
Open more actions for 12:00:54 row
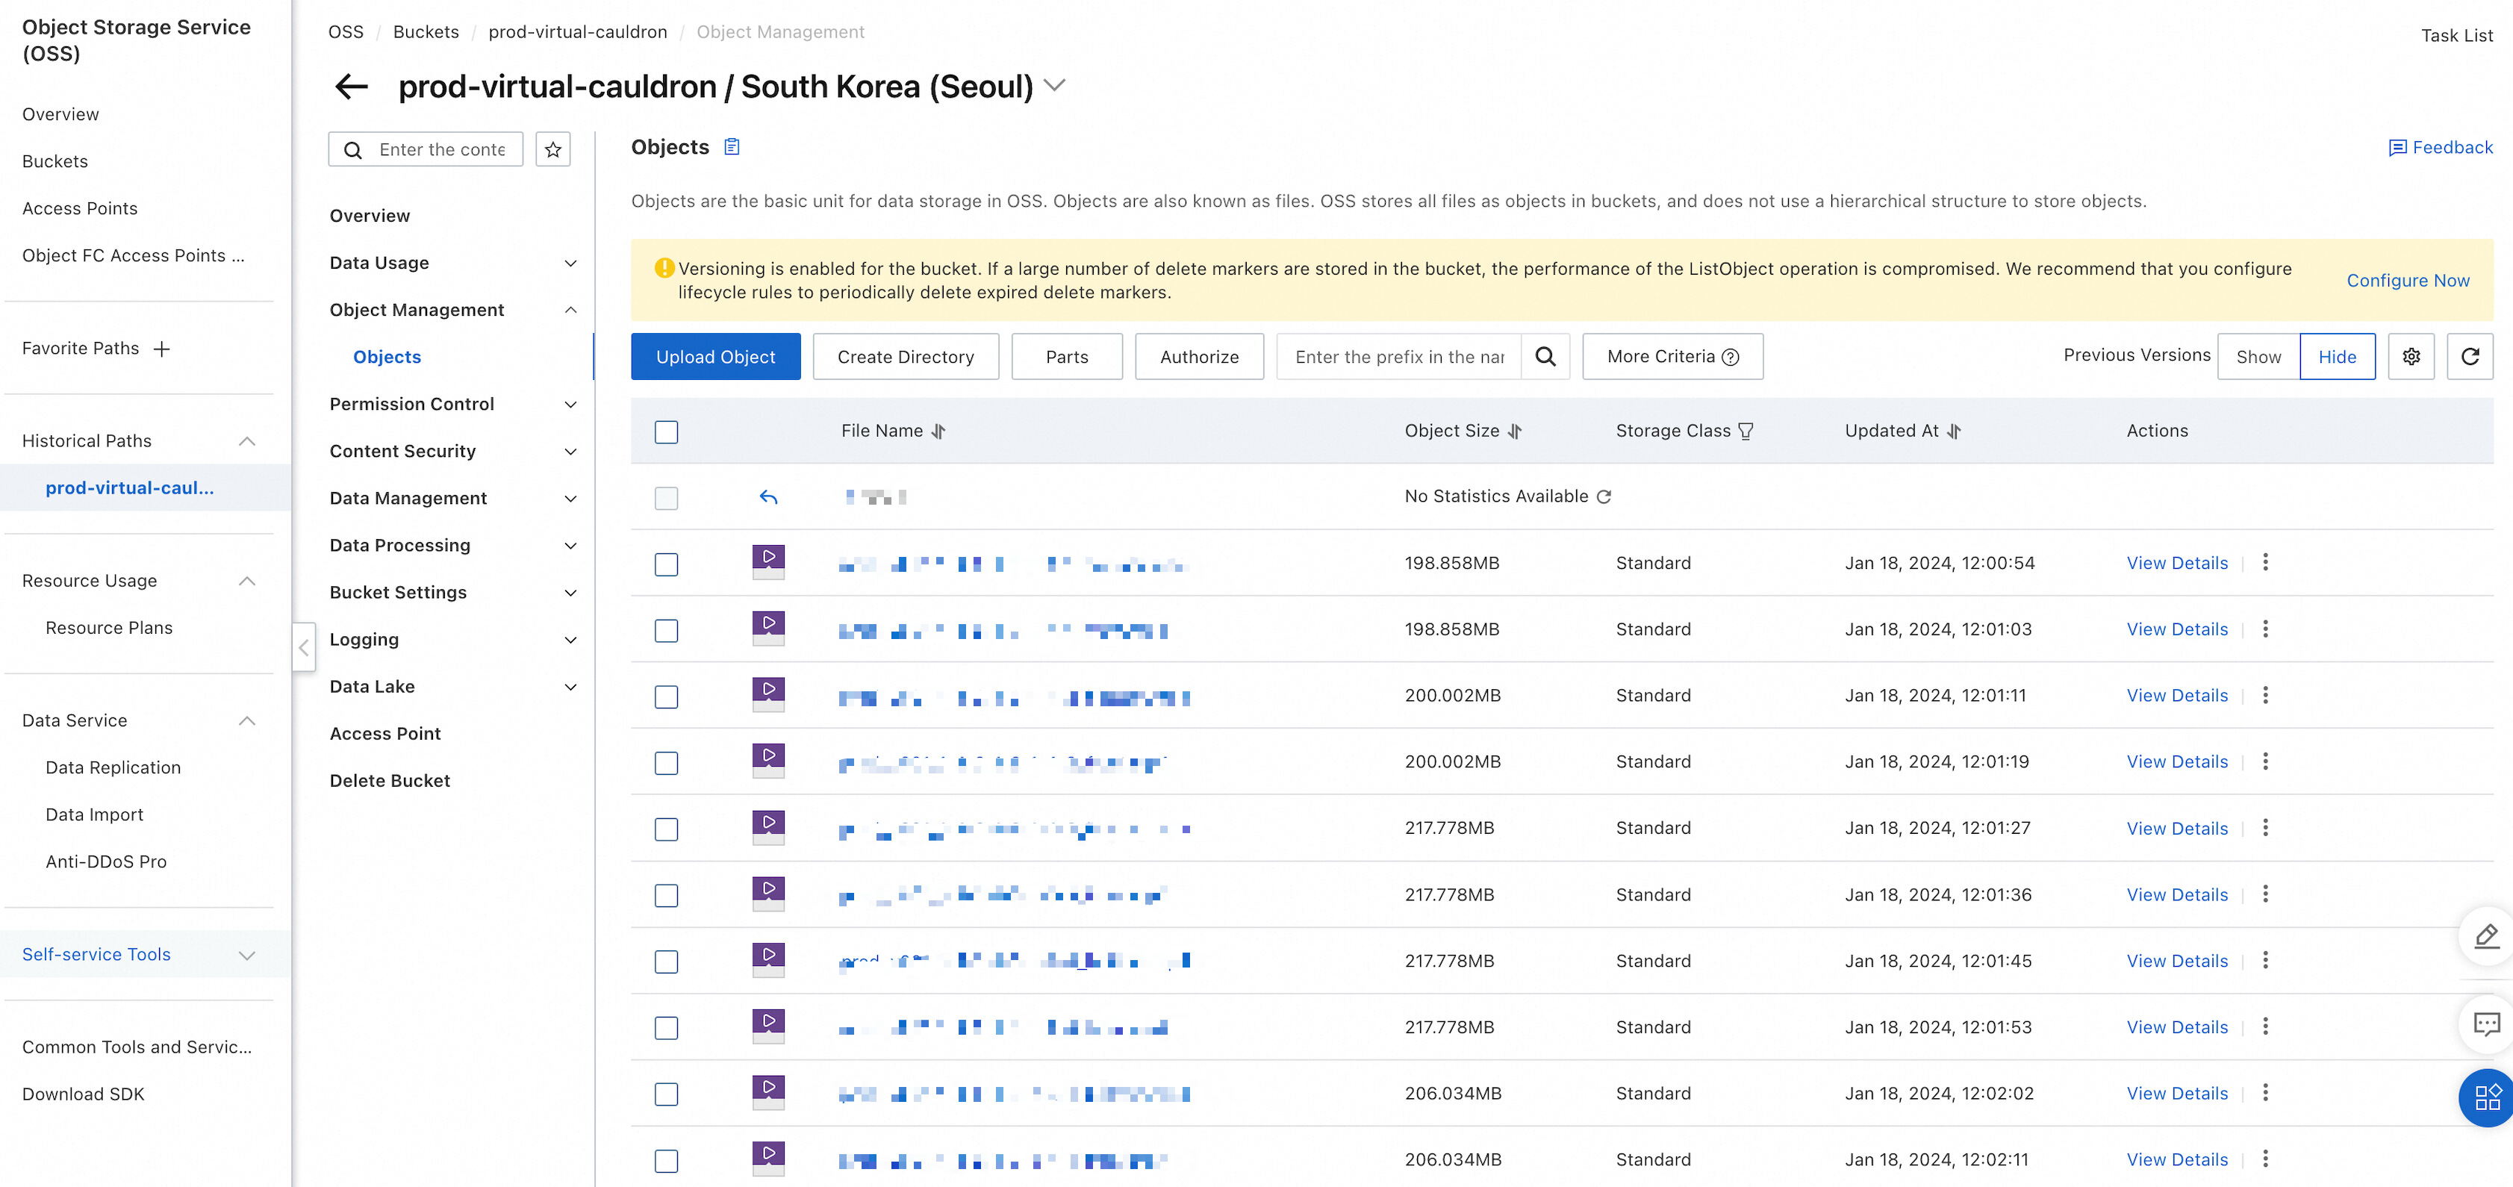[2265, 563]
